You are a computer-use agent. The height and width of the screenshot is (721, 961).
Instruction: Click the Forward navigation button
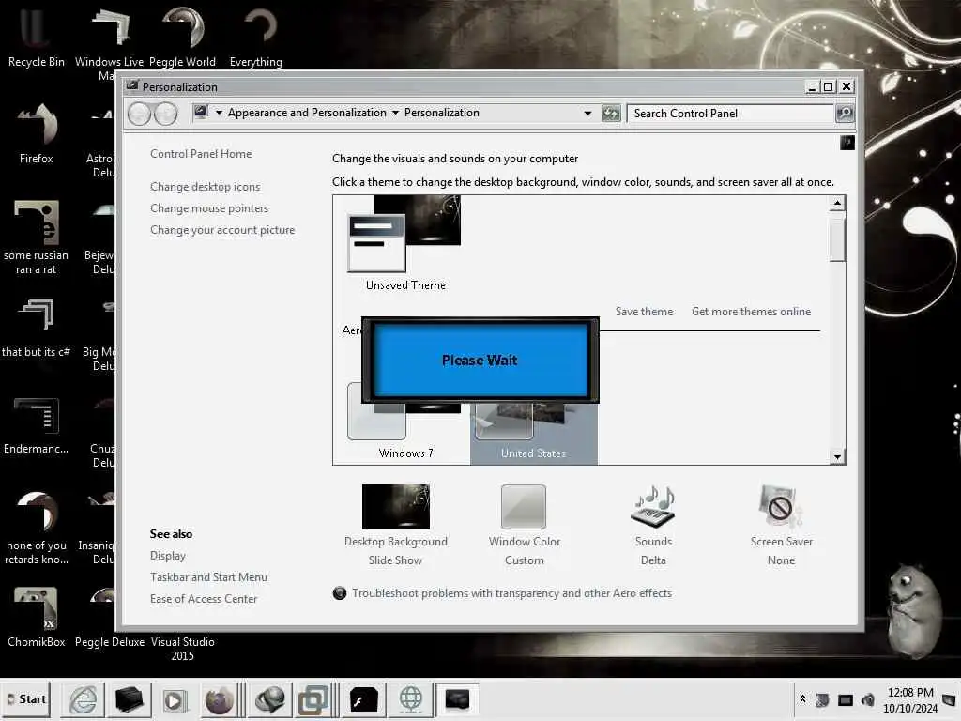165,114
